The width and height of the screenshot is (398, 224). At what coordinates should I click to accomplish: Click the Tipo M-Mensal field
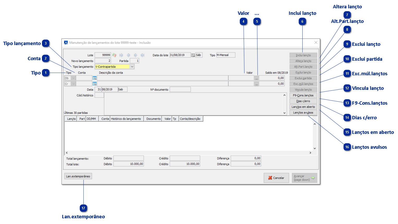pos(226,55)
